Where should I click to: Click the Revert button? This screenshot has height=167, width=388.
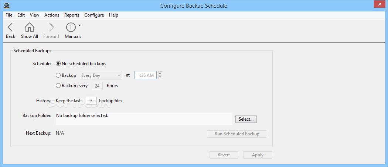[x=224, y=155]
